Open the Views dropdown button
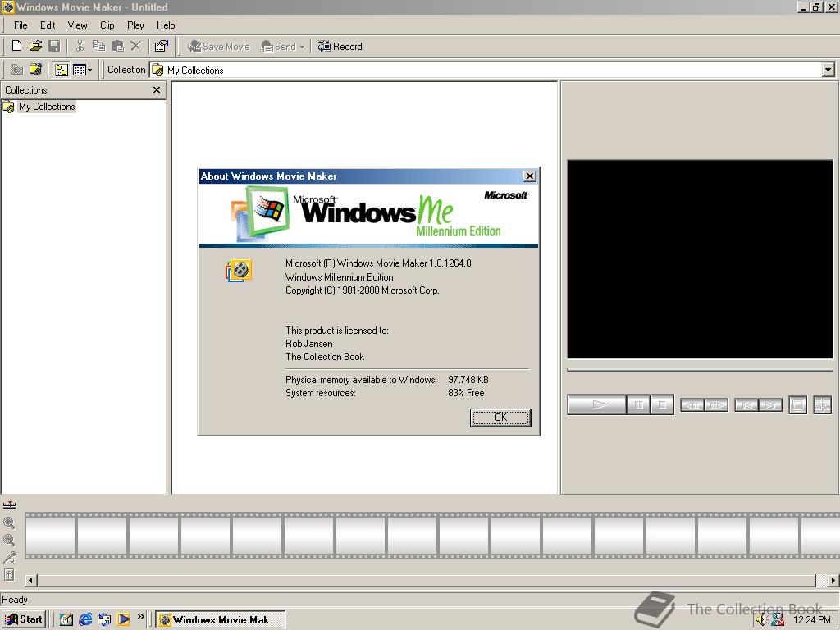The image size is (840, 630). pos(82,70)
